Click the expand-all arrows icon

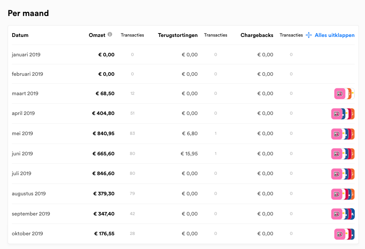coord(309,35)
